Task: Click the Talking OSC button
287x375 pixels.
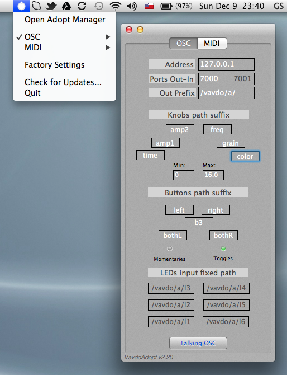Action: pyautogui.click(x=198, y=343)
